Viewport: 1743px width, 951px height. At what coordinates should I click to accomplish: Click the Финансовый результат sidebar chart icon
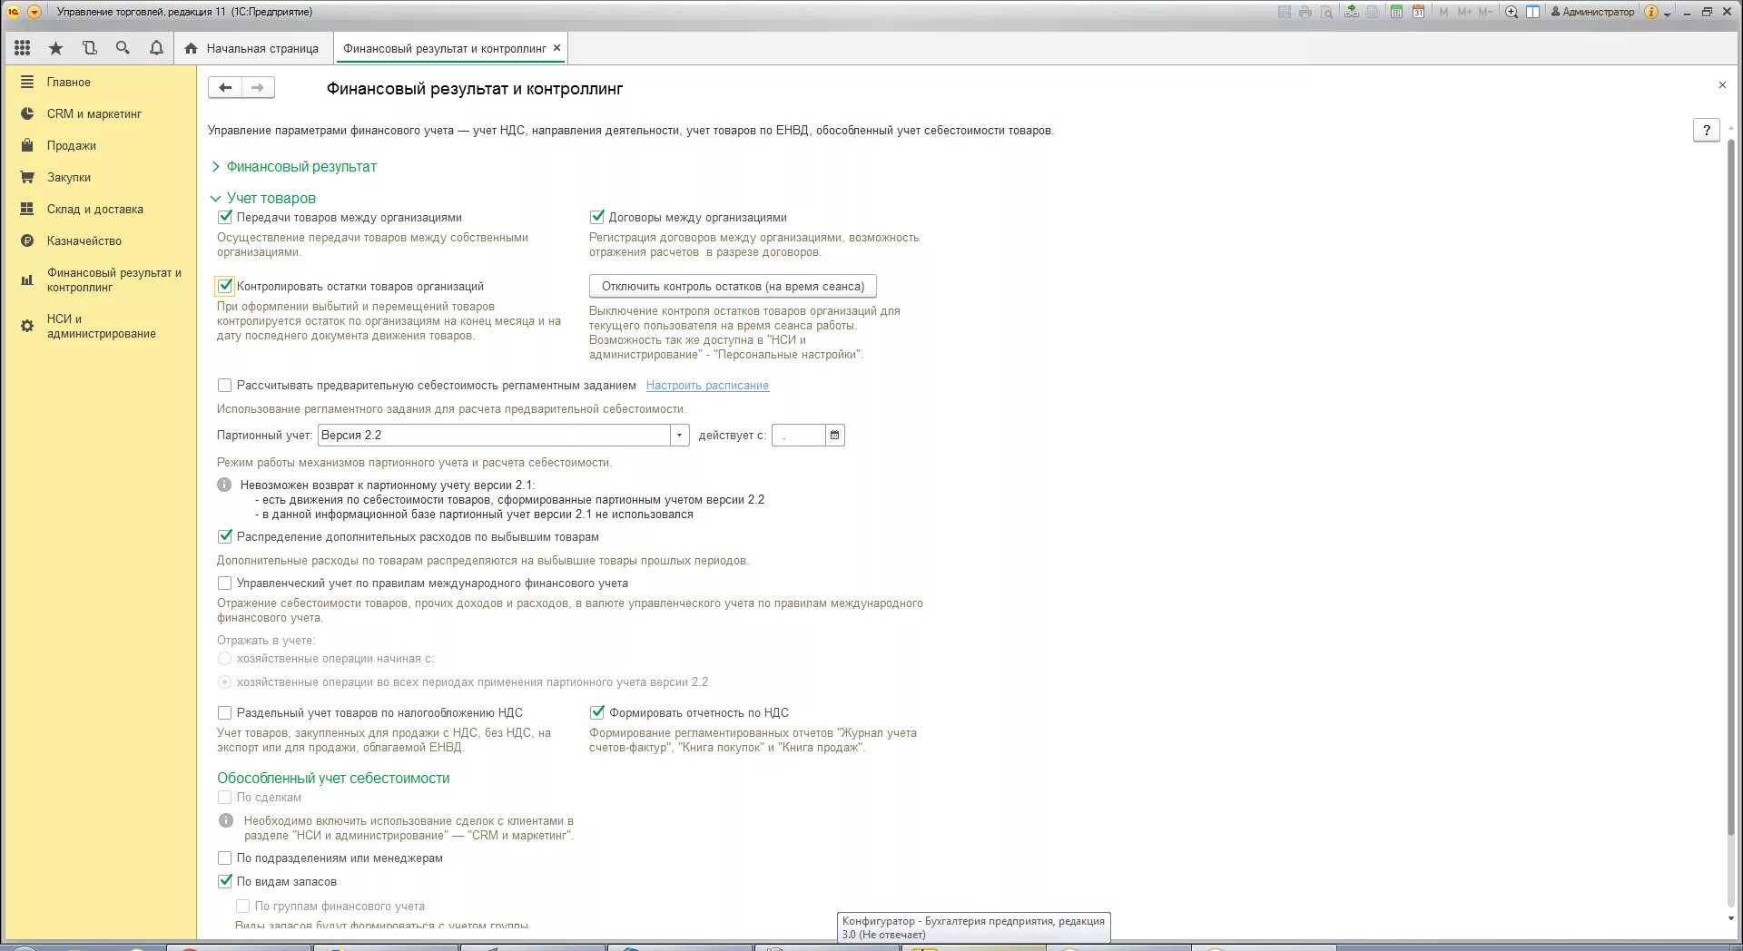tap(27, 279)
